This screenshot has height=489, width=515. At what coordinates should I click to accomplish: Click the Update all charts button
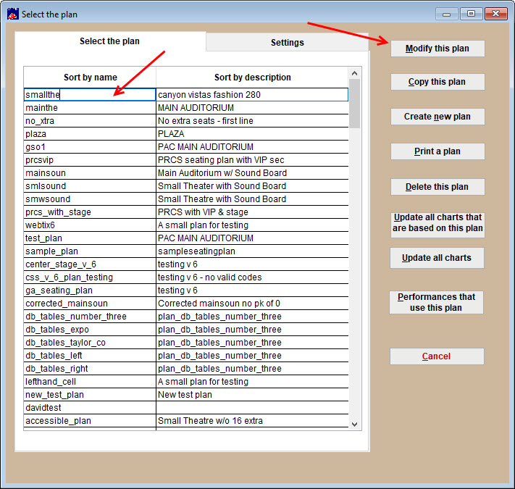(x=437, y=258)
